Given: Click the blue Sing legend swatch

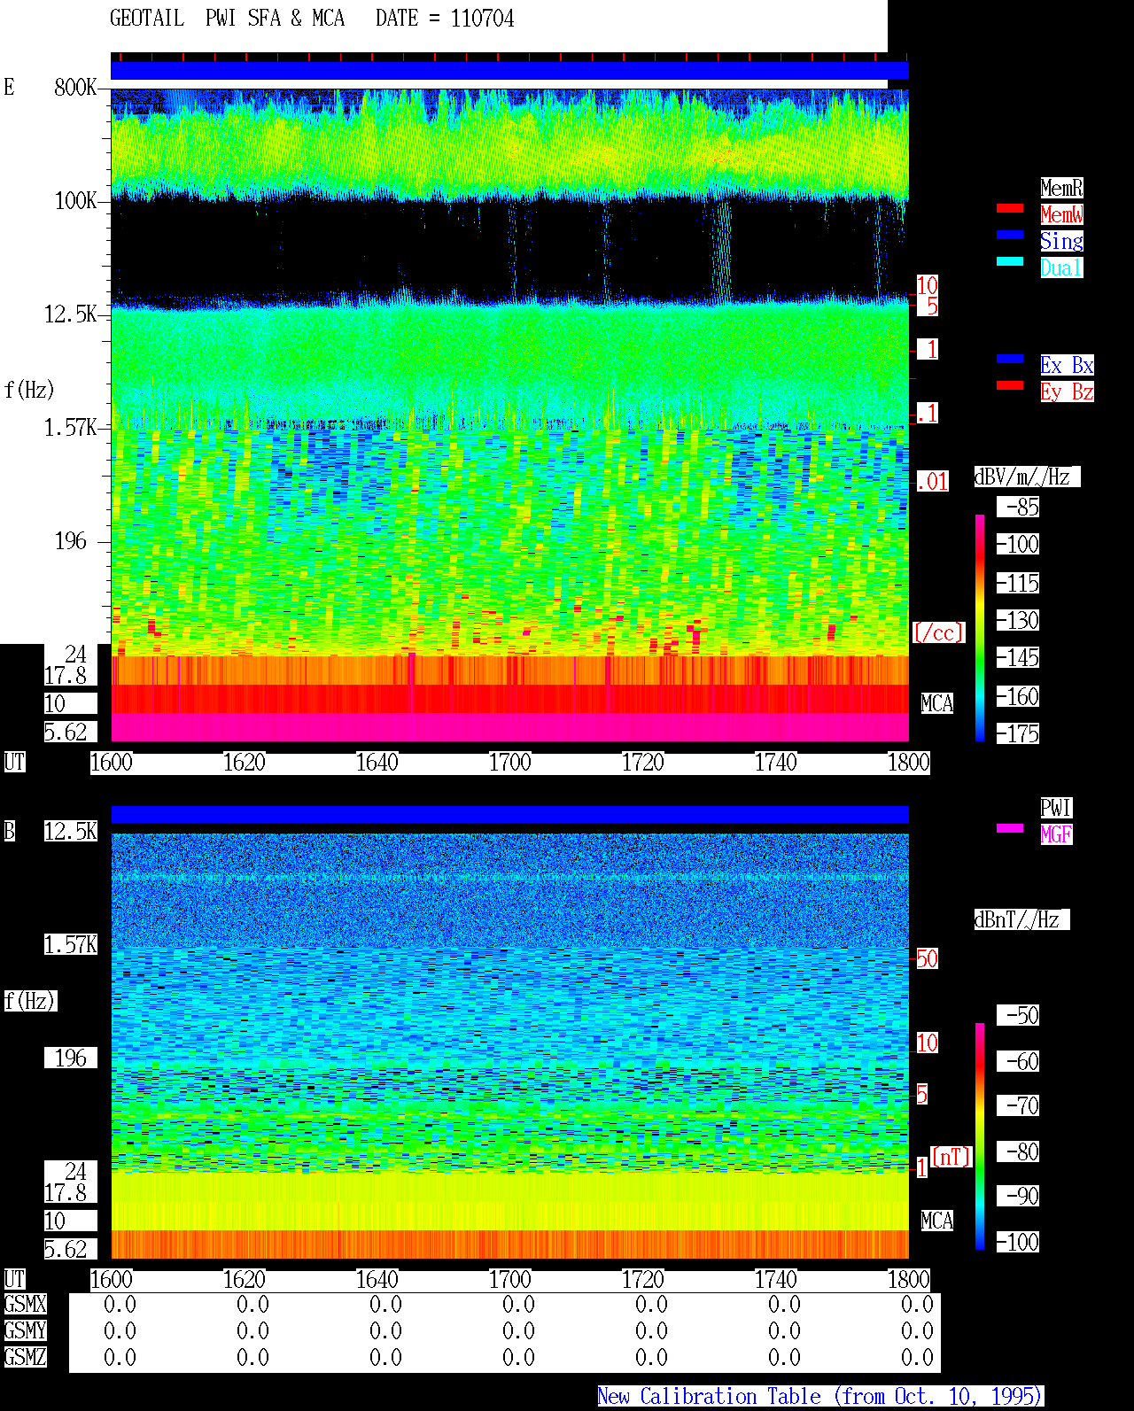Looking at the screenshot, I should tap(1010, 235).
